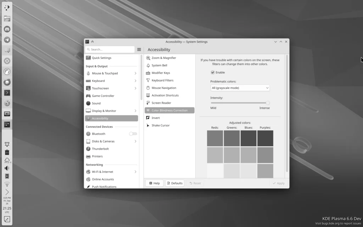Click inside the Search field

[110, 49]
